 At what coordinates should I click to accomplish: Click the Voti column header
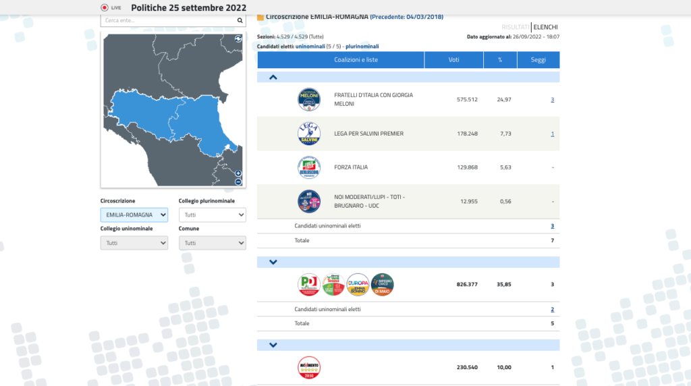tap(454, 60)
